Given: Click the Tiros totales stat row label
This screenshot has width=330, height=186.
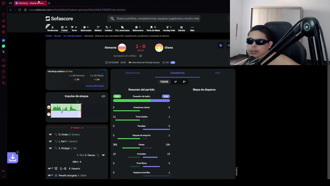Looking at the screenshot, I should pos(141,117).
